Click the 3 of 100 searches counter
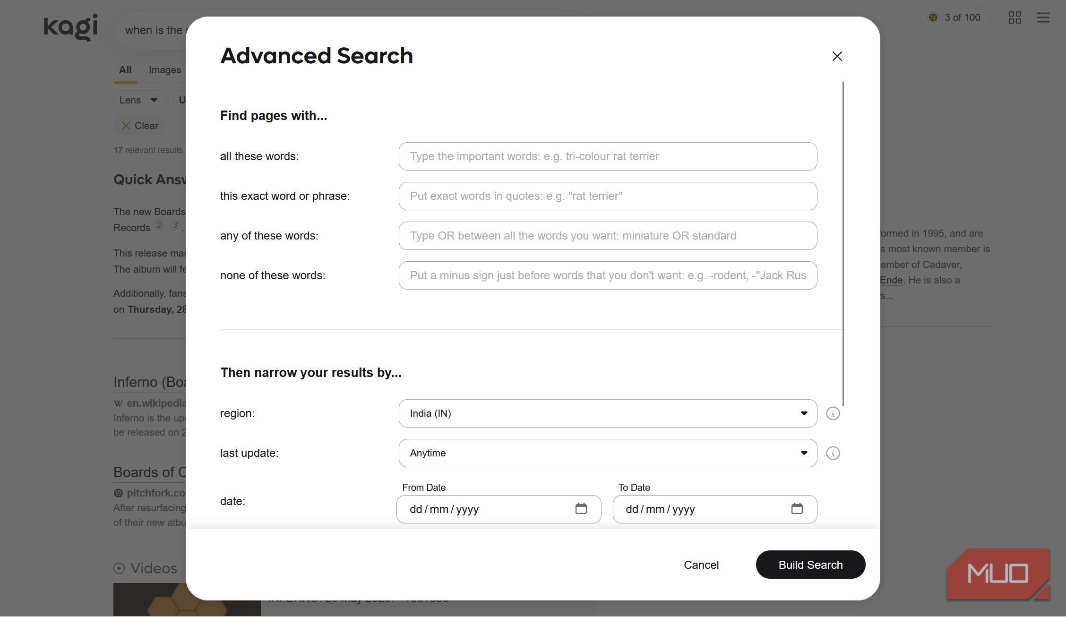This screenshot has height=617, width=1066. tap(954, 17)
